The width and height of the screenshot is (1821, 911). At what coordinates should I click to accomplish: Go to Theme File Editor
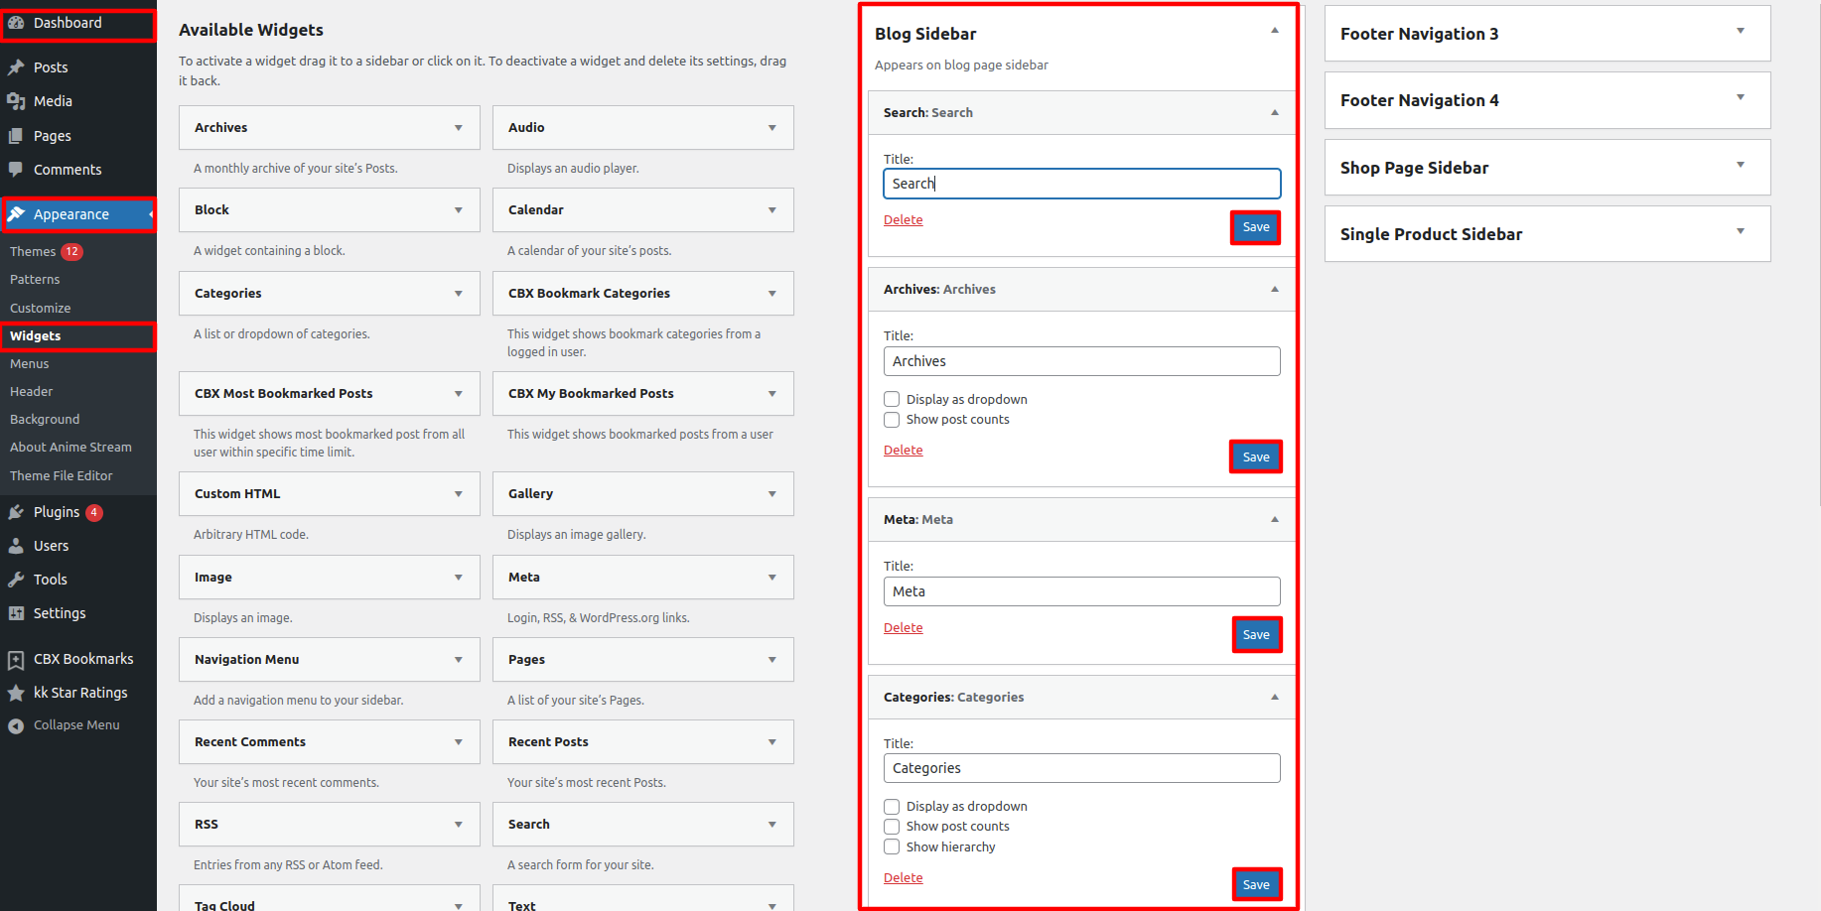click(x=62, y=476)
